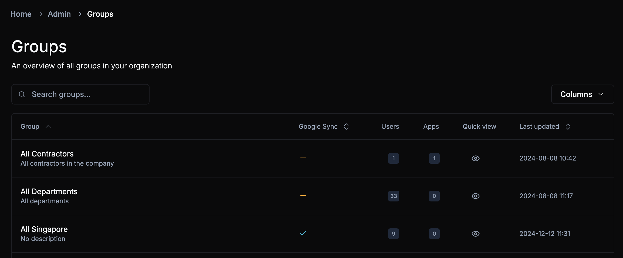Click apps count badge for All Contractors

(434, 158)
